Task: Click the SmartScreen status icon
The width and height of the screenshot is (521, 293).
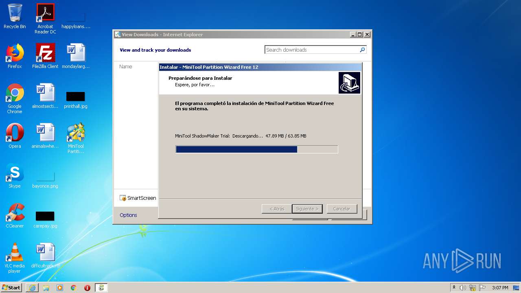Action: pyautogui.click(x=123, y=198)
